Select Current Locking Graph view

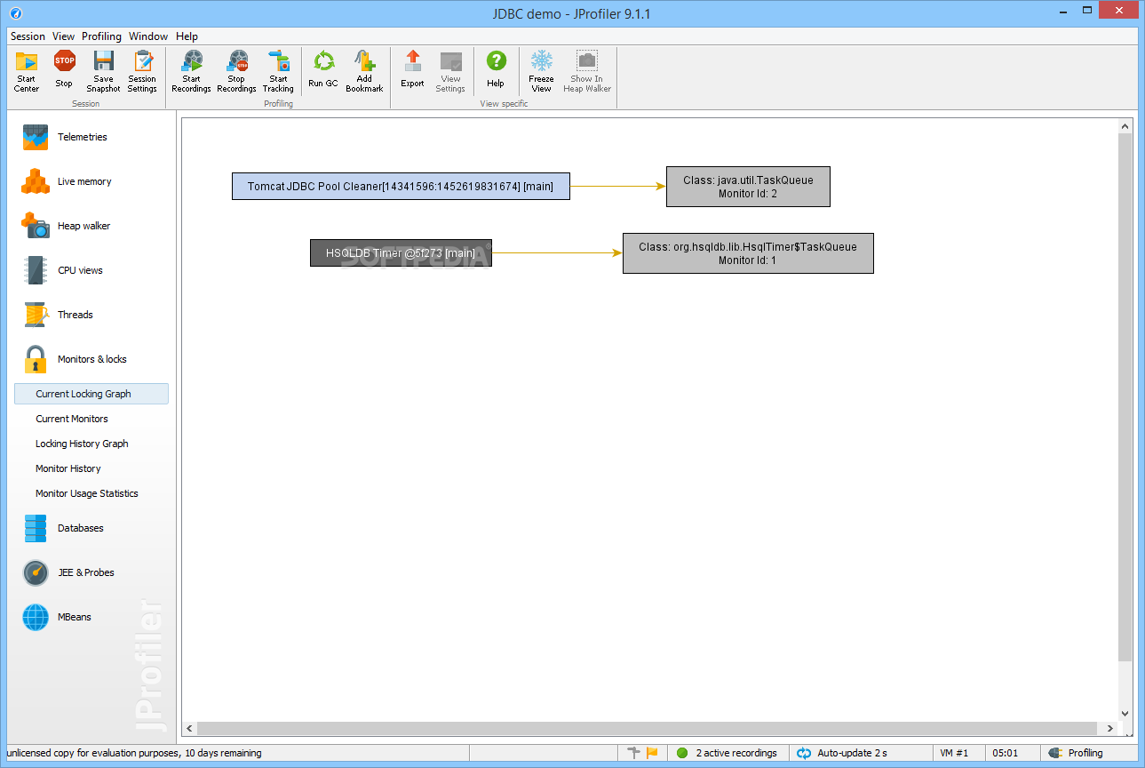[91, 394]
